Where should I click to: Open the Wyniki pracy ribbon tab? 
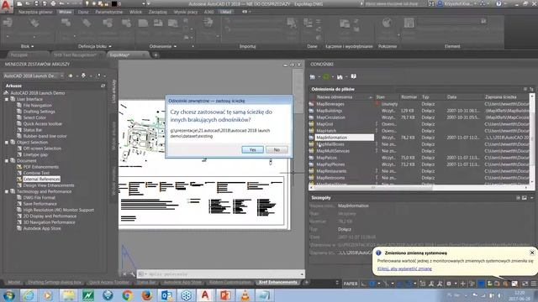(185, 12)
